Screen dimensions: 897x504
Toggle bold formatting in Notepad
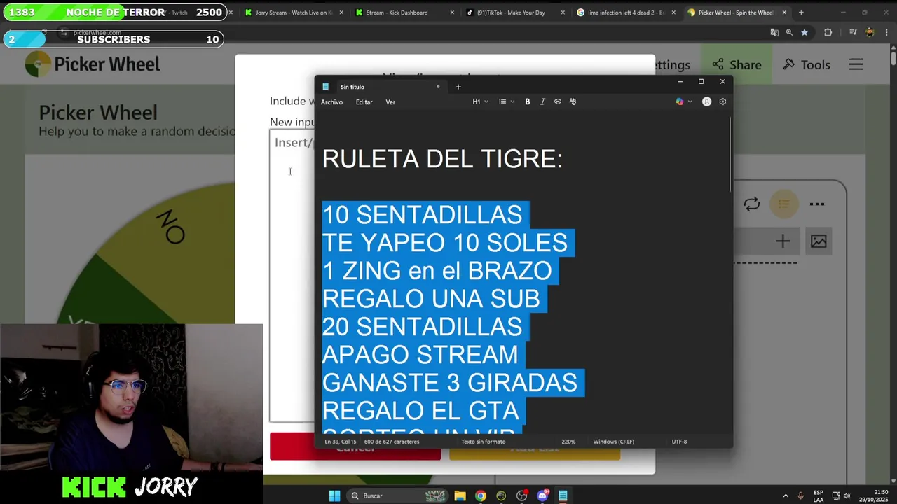coord(528,101)
